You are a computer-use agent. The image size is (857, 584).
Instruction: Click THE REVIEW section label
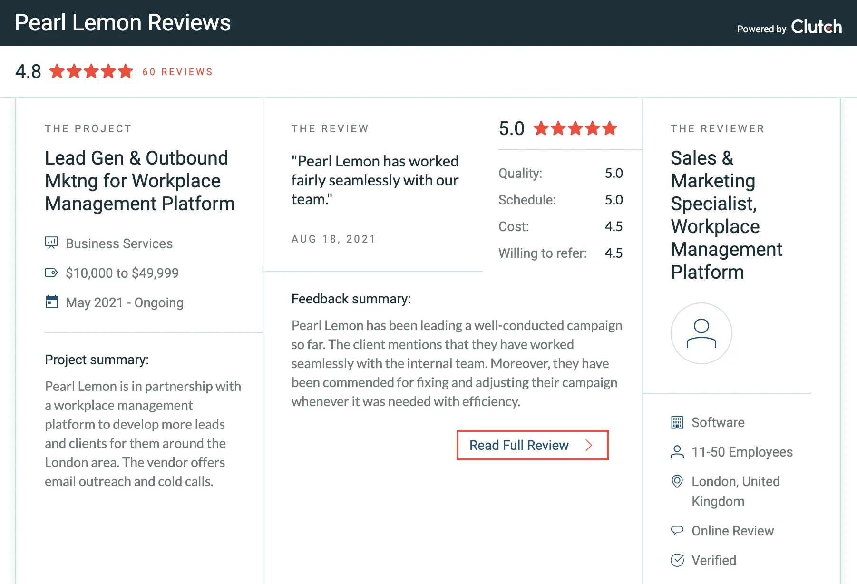click(330, 128)
